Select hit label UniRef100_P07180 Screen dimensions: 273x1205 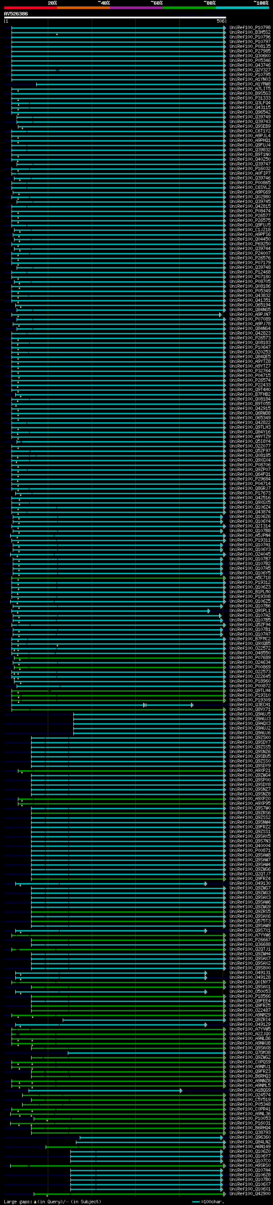[250, 277]
